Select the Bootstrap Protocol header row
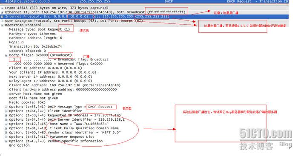The width and height of the screenshot is (298, 156). tap(23, 25)
